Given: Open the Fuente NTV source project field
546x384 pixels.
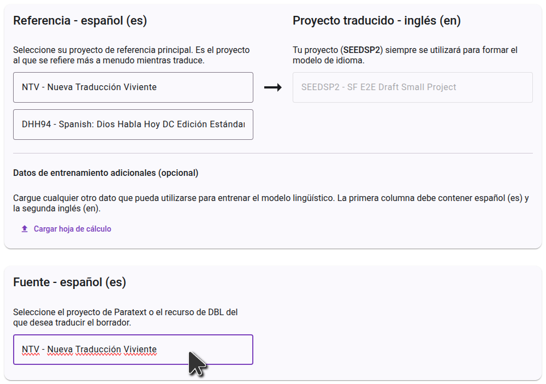Looking at the screenshot, I should 133,350.
